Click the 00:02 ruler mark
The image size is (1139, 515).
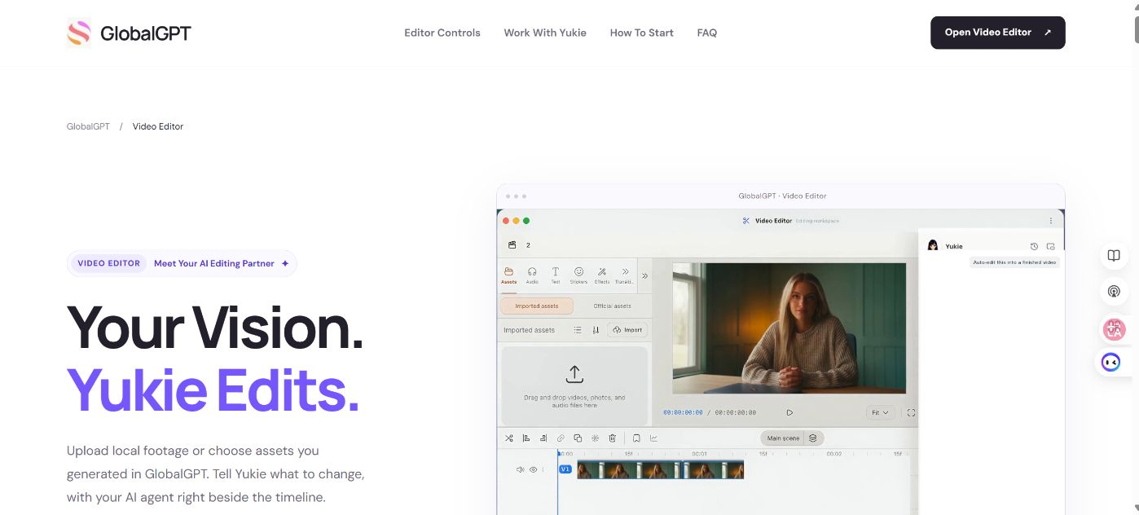pos(834,454)
